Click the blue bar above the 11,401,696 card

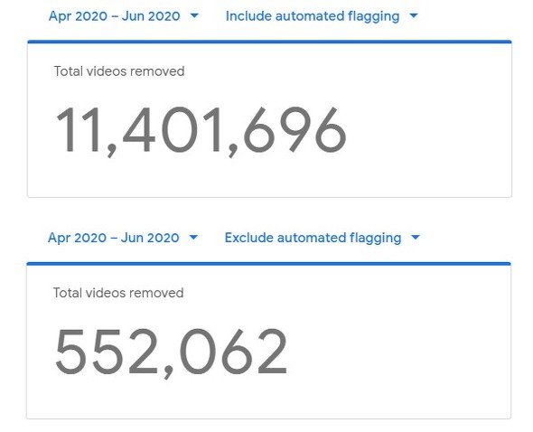tap(269, 42)
